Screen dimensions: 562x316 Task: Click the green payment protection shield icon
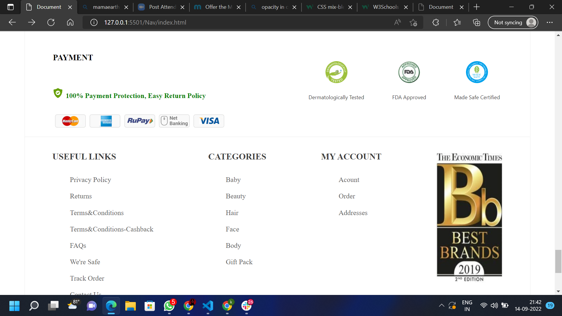58,93
